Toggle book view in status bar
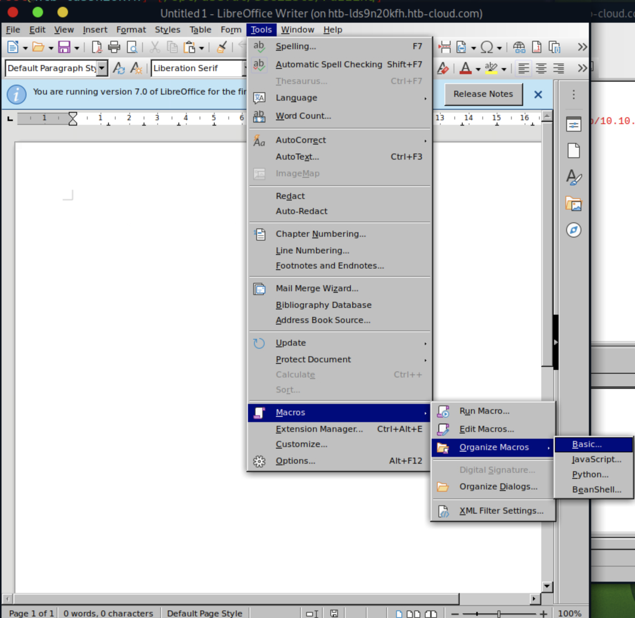Image resolution: width=635 pixels, height=618 pixels. tap(431, 613)
